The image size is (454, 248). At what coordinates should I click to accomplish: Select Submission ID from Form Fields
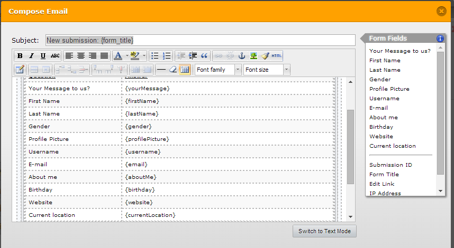[x=391, y=165]
